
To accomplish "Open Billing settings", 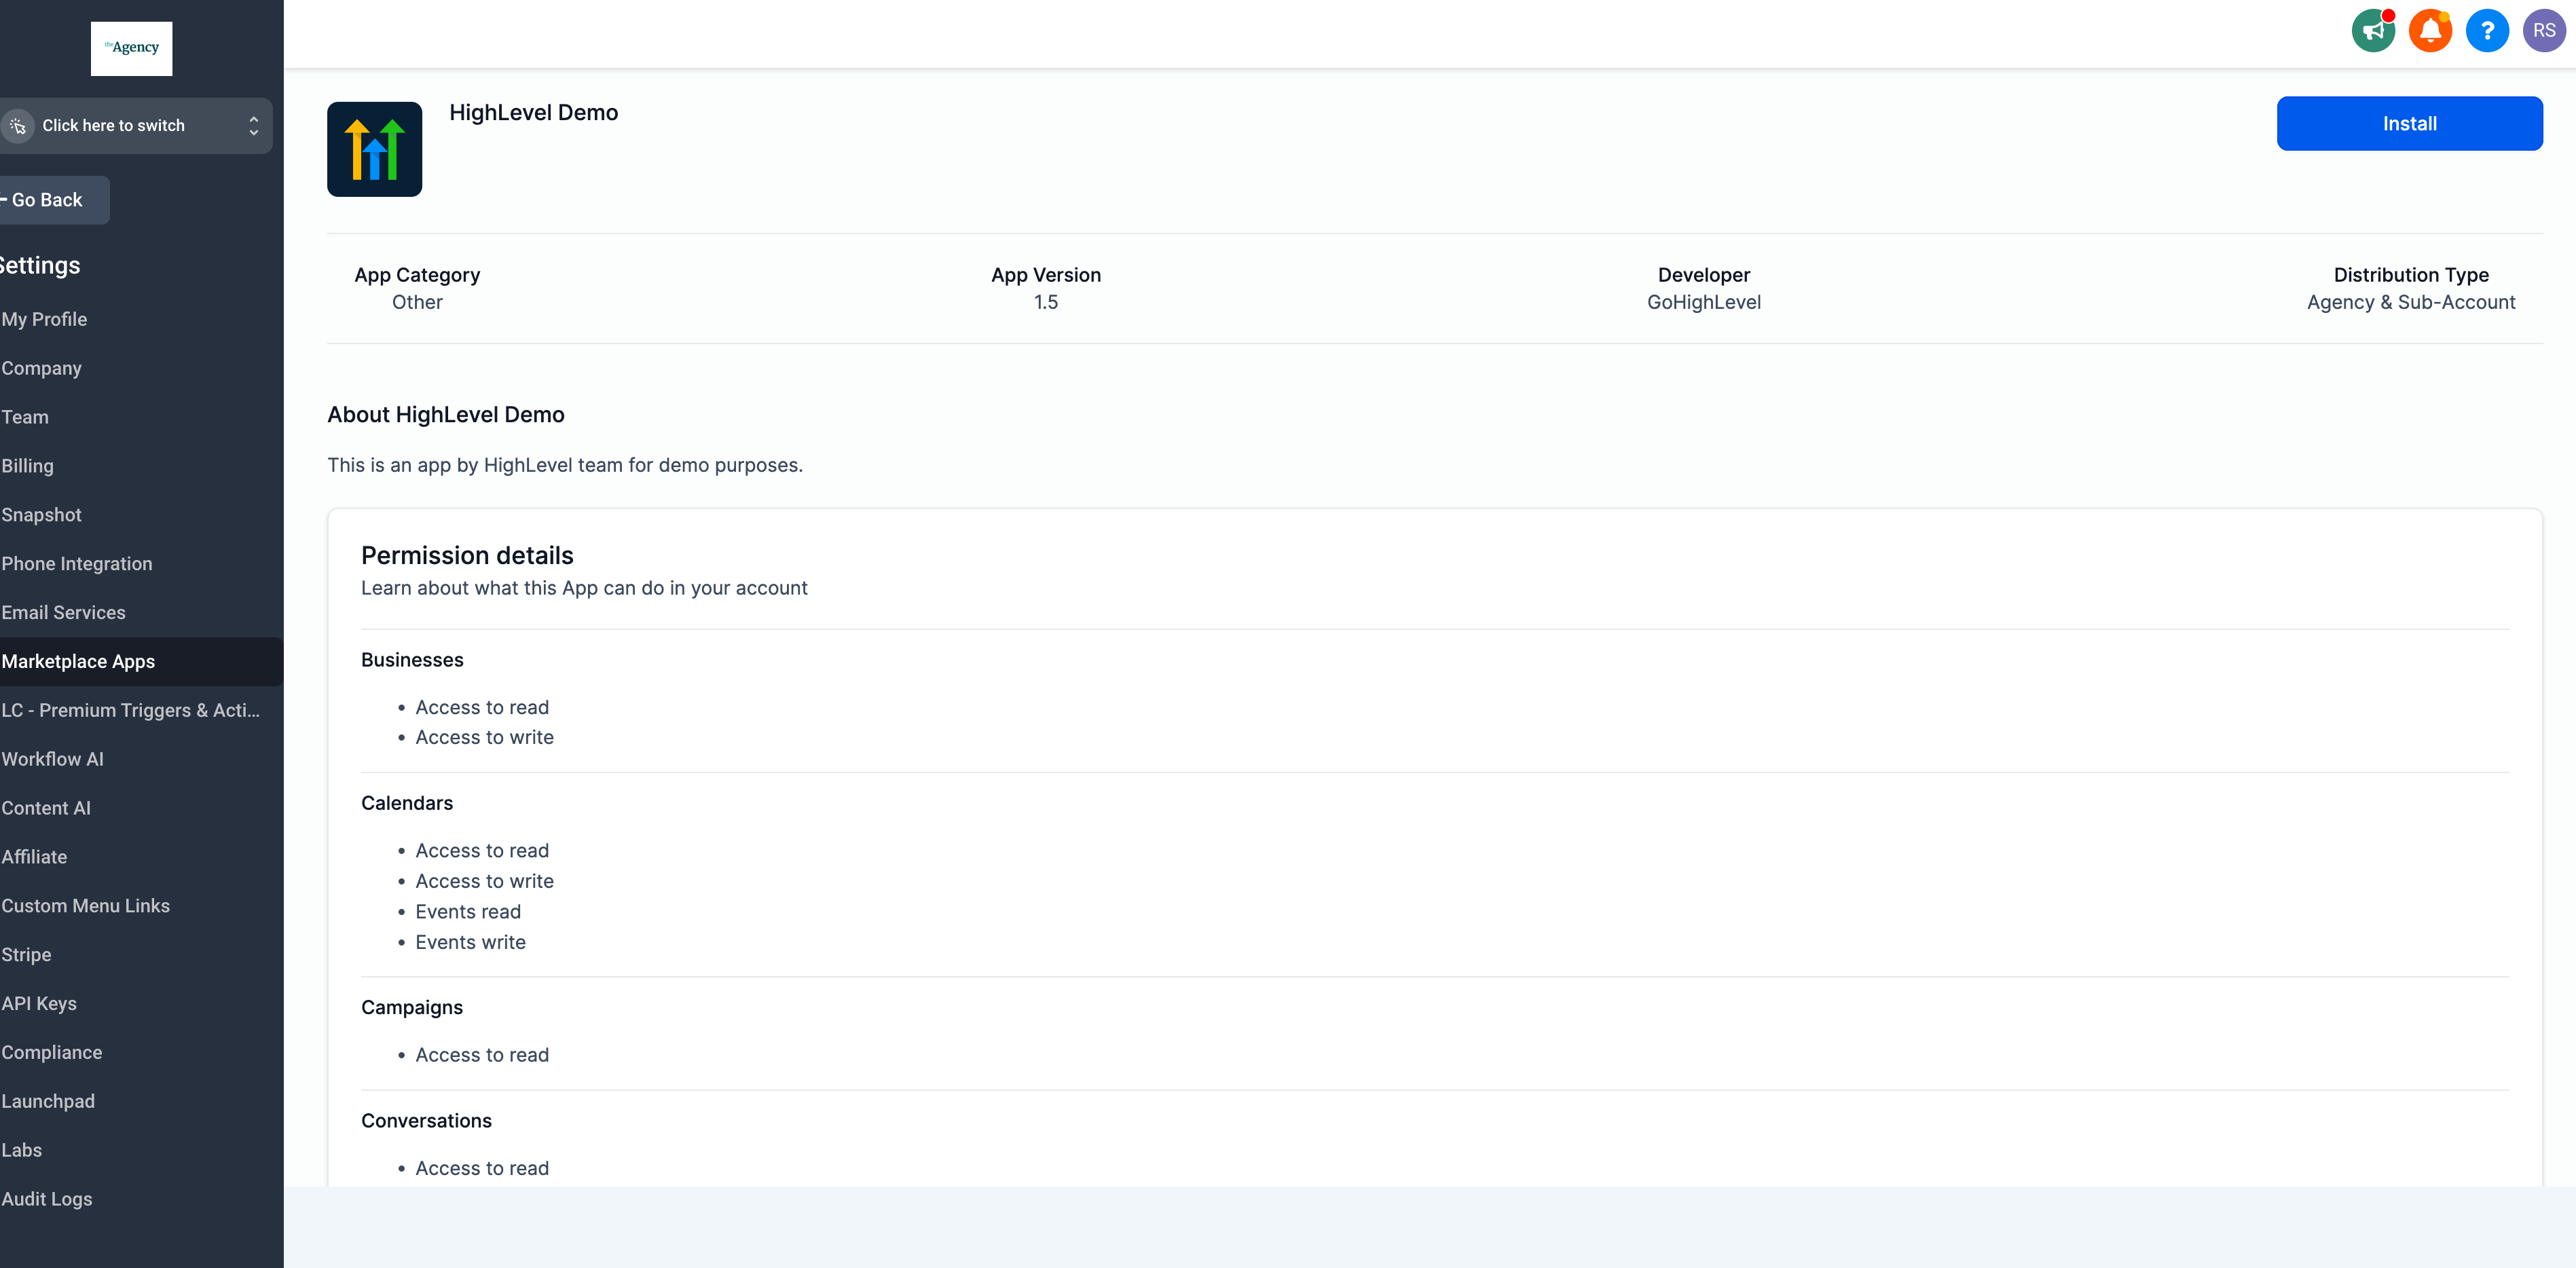I will point(27,466).
